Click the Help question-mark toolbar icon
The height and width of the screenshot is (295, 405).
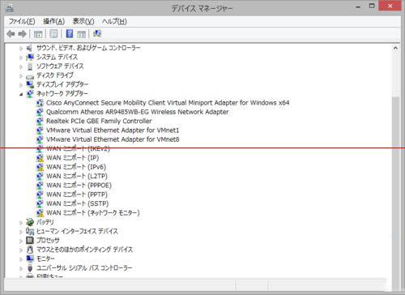(70, 34)
